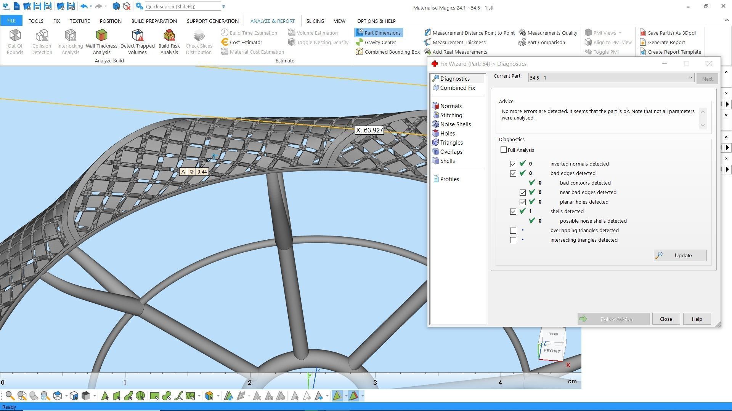Open Measurement Thickness tool

tap(459, 42)
